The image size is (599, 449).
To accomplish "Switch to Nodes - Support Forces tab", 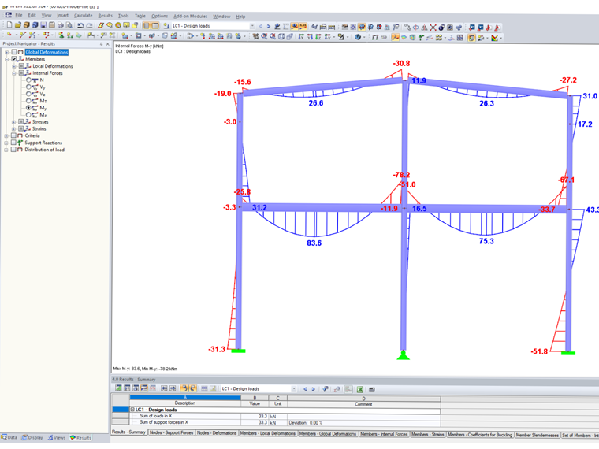I will 171,432.
